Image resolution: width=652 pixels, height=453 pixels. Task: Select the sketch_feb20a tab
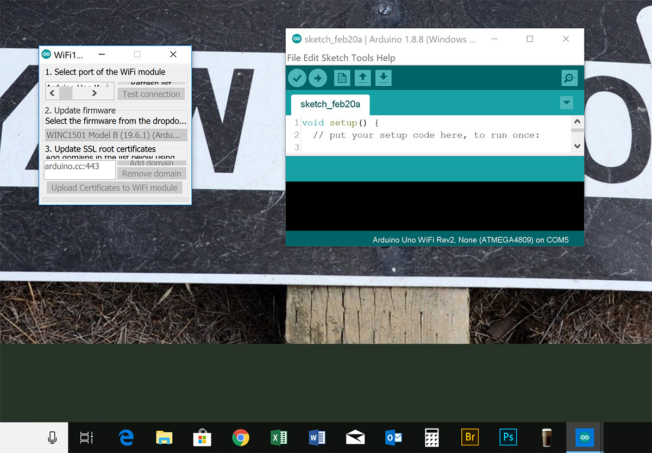330,104
